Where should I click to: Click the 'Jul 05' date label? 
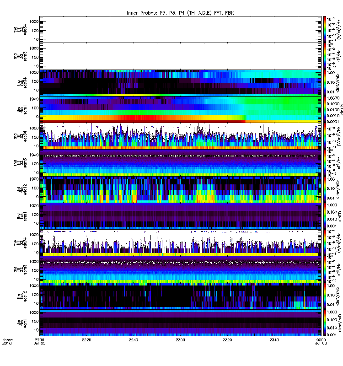point(39,343)
